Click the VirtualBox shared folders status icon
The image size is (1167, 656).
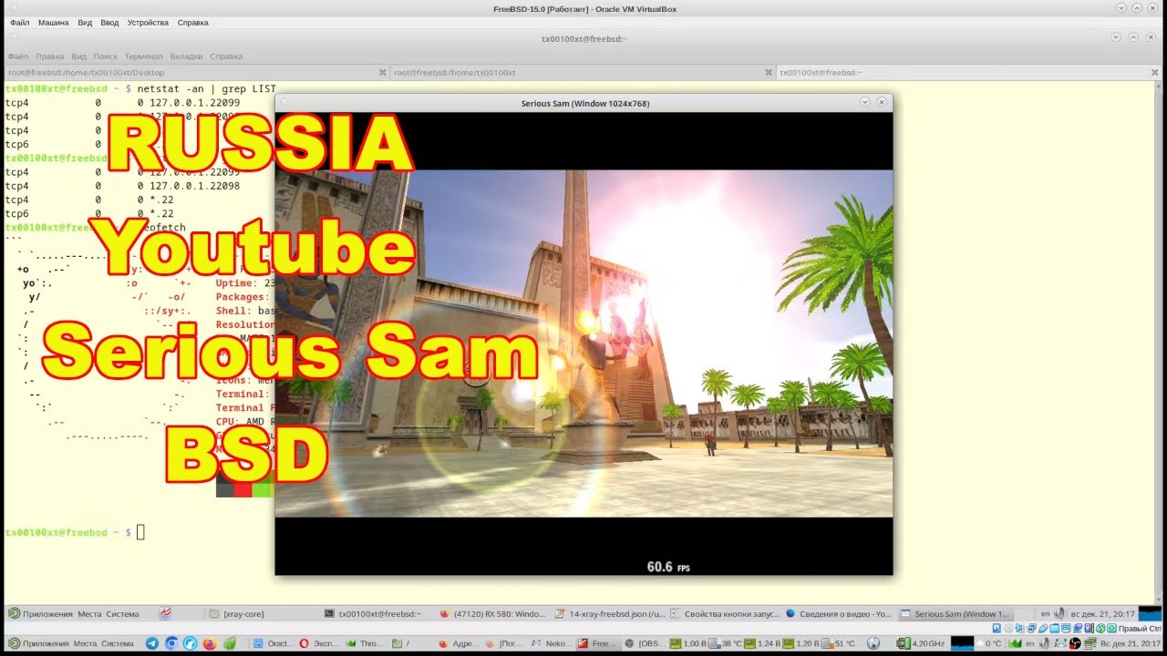(1055, 629)
